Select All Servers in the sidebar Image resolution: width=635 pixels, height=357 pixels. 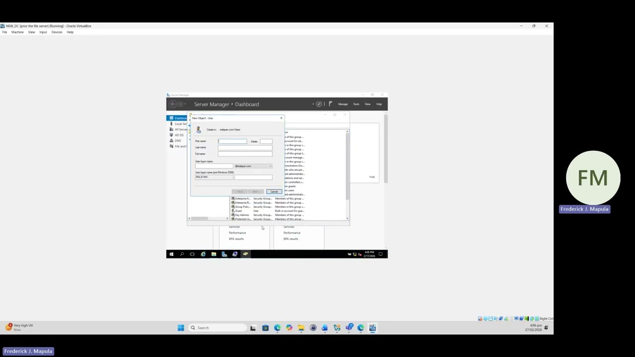point(177,129)
